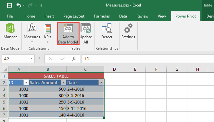Click the Select All corner triangle
214x122 pixels.
5,69
